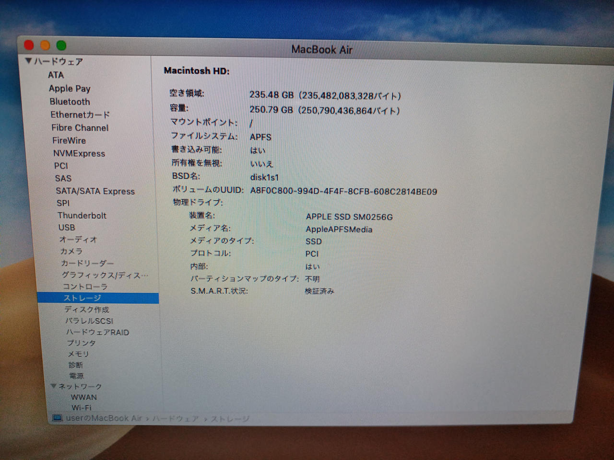Select WWAN under ネットワーク

pyautogui.click(x=84, y=397)
